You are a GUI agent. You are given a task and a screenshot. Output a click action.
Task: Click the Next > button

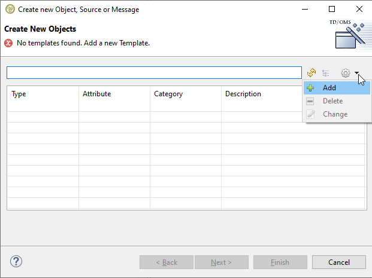pos(220,262)
